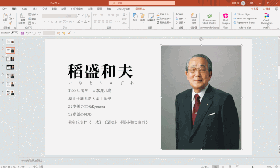Open the Design Ideas pane icon
This screenshot has width=280, height=168.
(194, 18)
